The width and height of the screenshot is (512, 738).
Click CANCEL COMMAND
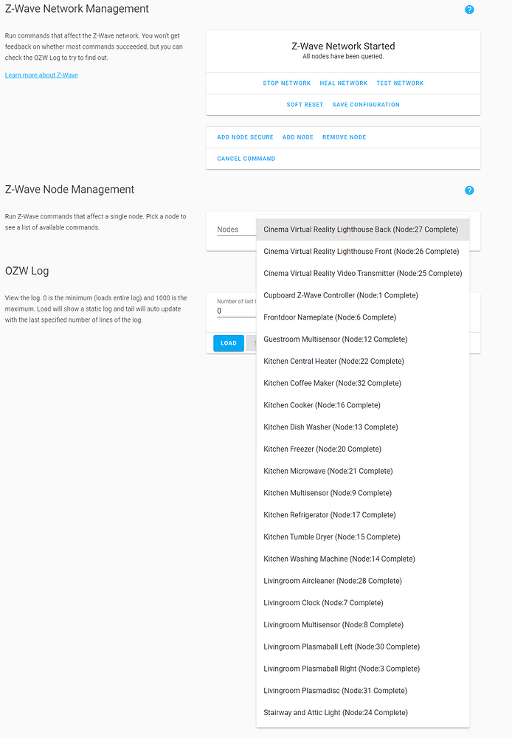pos(246,158)
